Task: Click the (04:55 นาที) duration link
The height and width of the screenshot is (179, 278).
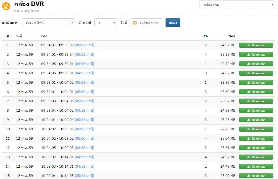Action: (x=84, y=73)
